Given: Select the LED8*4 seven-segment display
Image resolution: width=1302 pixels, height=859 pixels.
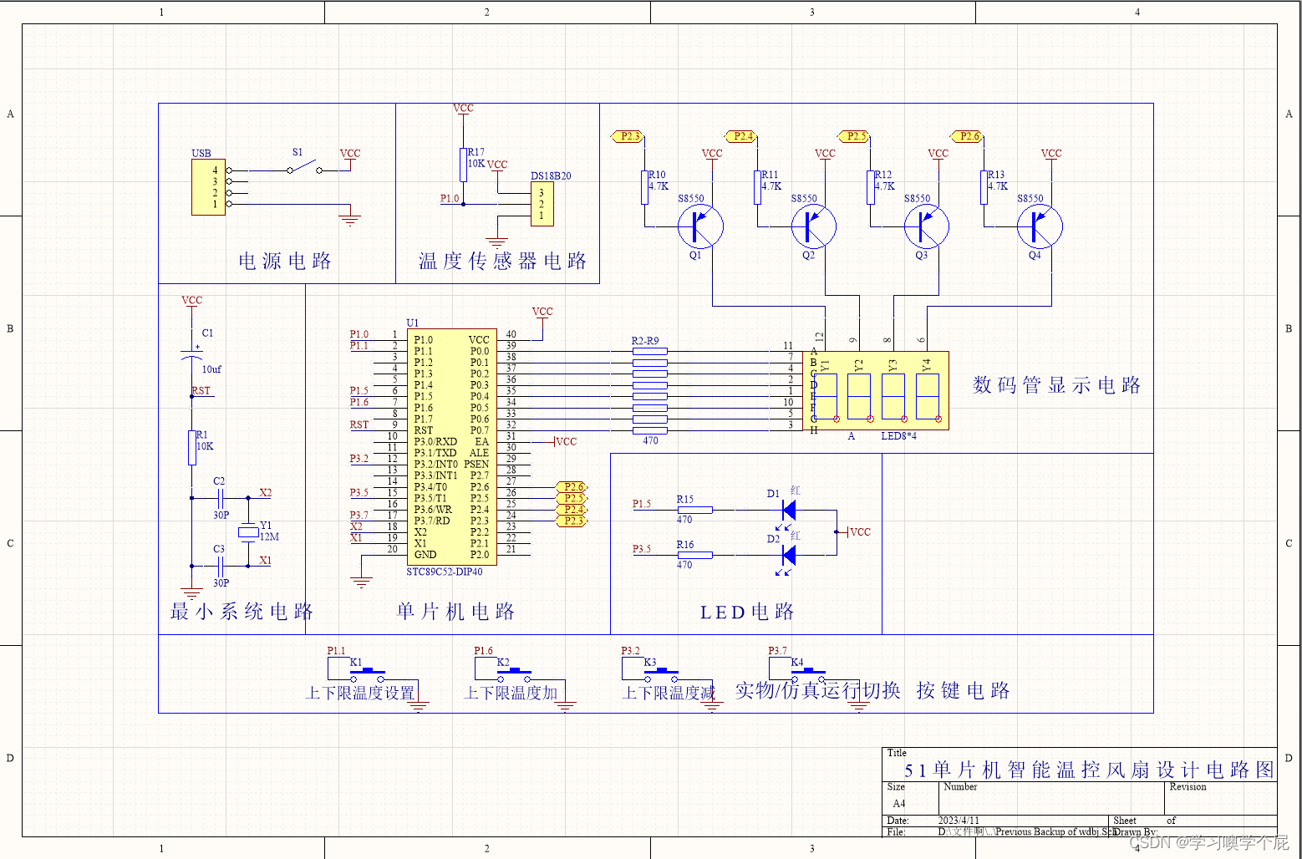Looking at the screenshot, I should (x=876, y=390).
